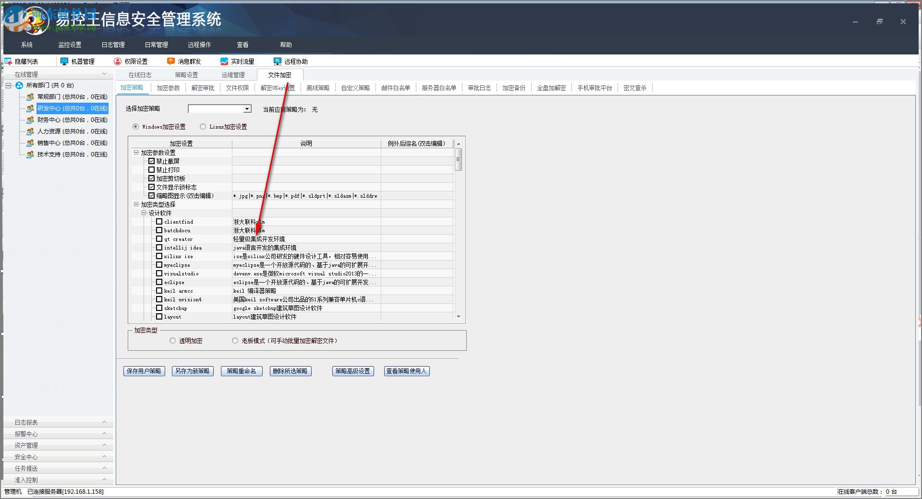922x499 pixels.
Task: Click the 权限设置 icon
Action: click(x=118, y=61)
